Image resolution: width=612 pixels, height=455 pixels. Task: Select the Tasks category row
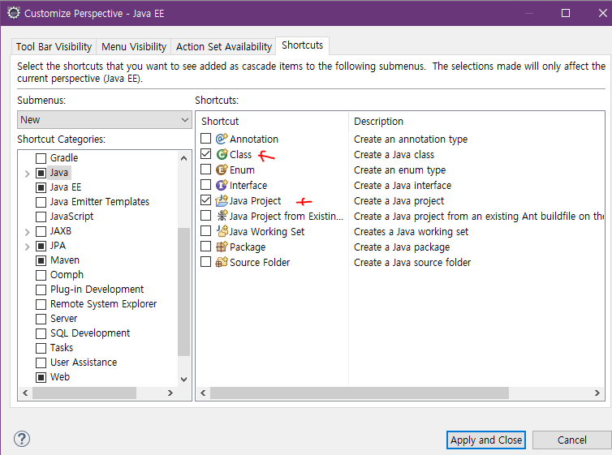pos(62,348)
